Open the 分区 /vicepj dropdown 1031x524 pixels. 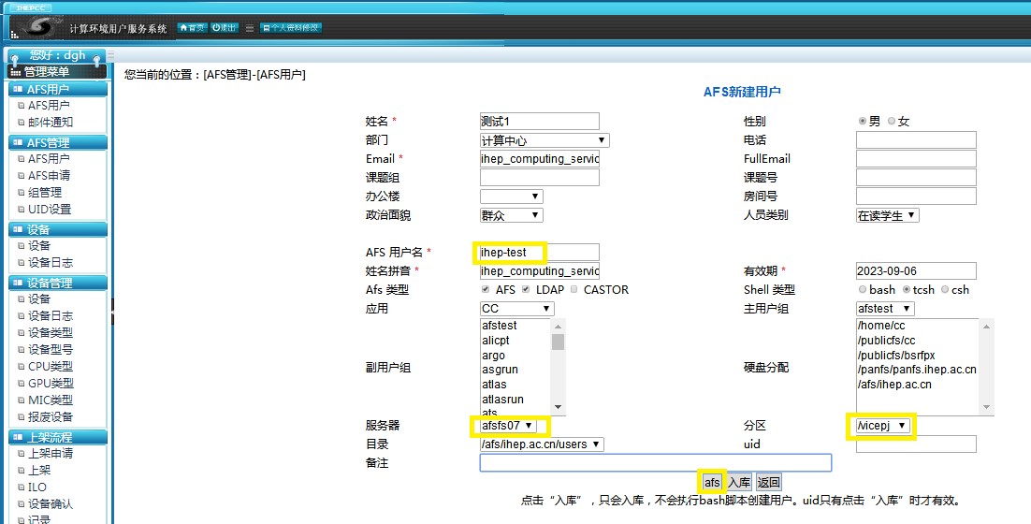[882, 426]
